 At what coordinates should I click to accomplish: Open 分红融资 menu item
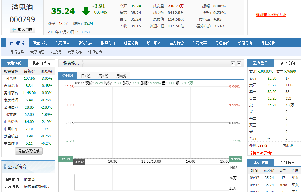click(223, 43)
